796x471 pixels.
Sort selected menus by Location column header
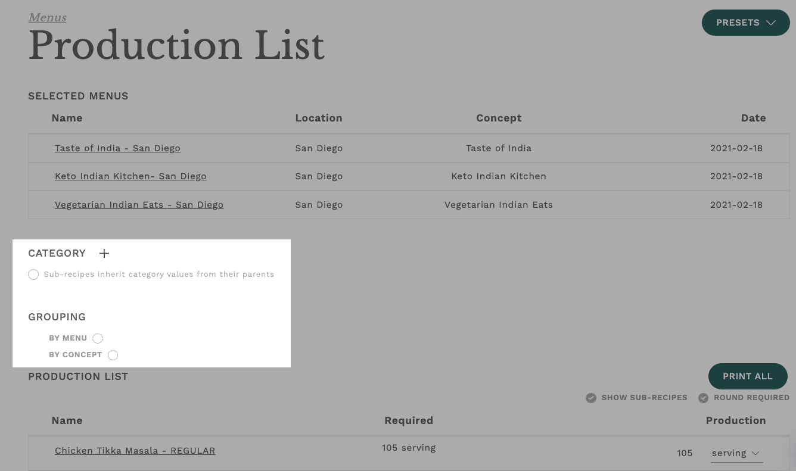tap(318, 118)
